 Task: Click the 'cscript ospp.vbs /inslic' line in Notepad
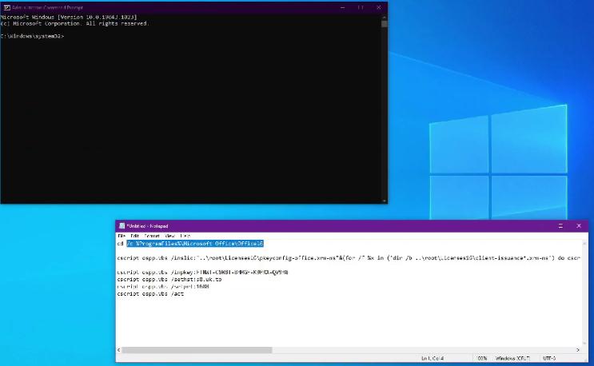349,258
